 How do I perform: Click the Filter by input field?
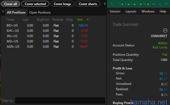(60, 100)
